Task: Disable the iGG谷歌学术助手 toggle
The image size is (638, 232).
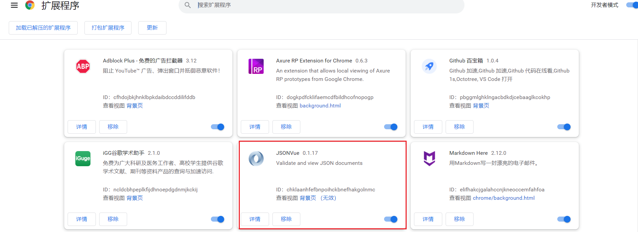Action: (x=218, y=219)
